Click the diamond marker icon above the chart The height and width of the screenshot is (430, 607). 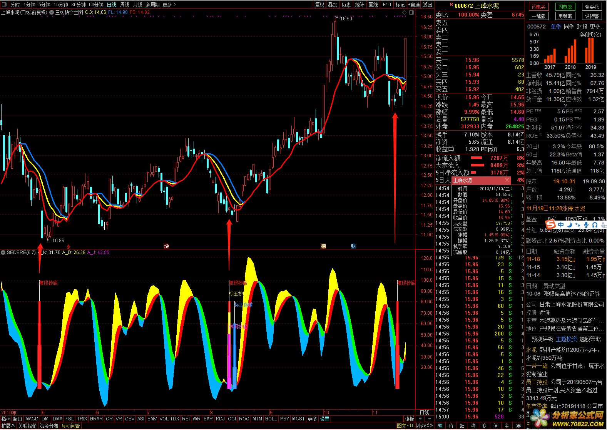[405, 12]
